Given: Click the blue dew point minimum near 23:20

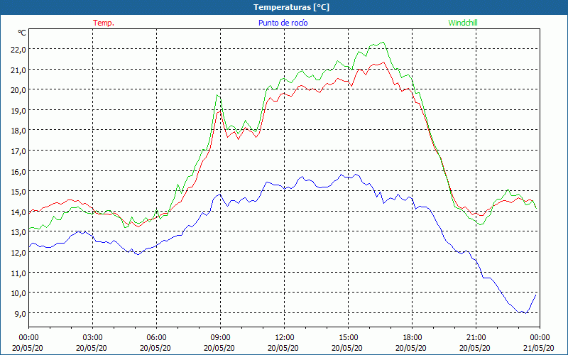Looking at the screenshot, I should pyautogui.click(x=525, y=313).
